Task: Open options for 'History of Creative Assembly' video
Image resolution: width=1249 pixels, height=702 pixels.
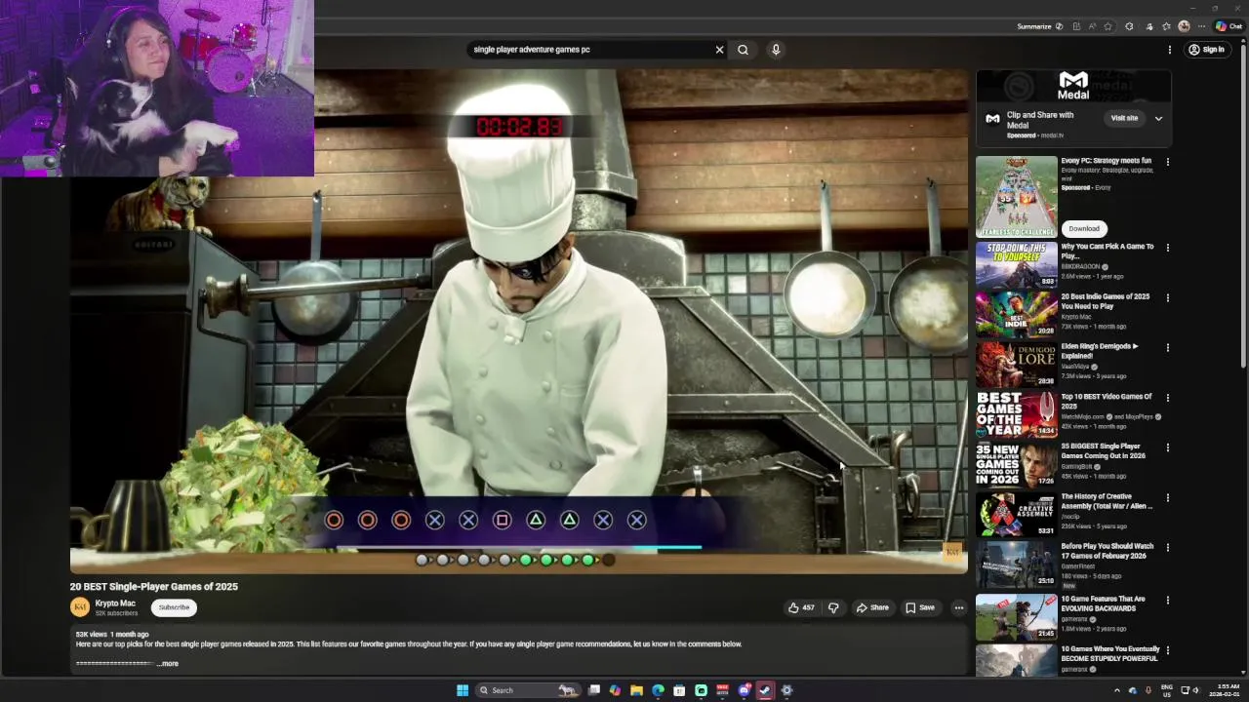Action: [1167, 497]
